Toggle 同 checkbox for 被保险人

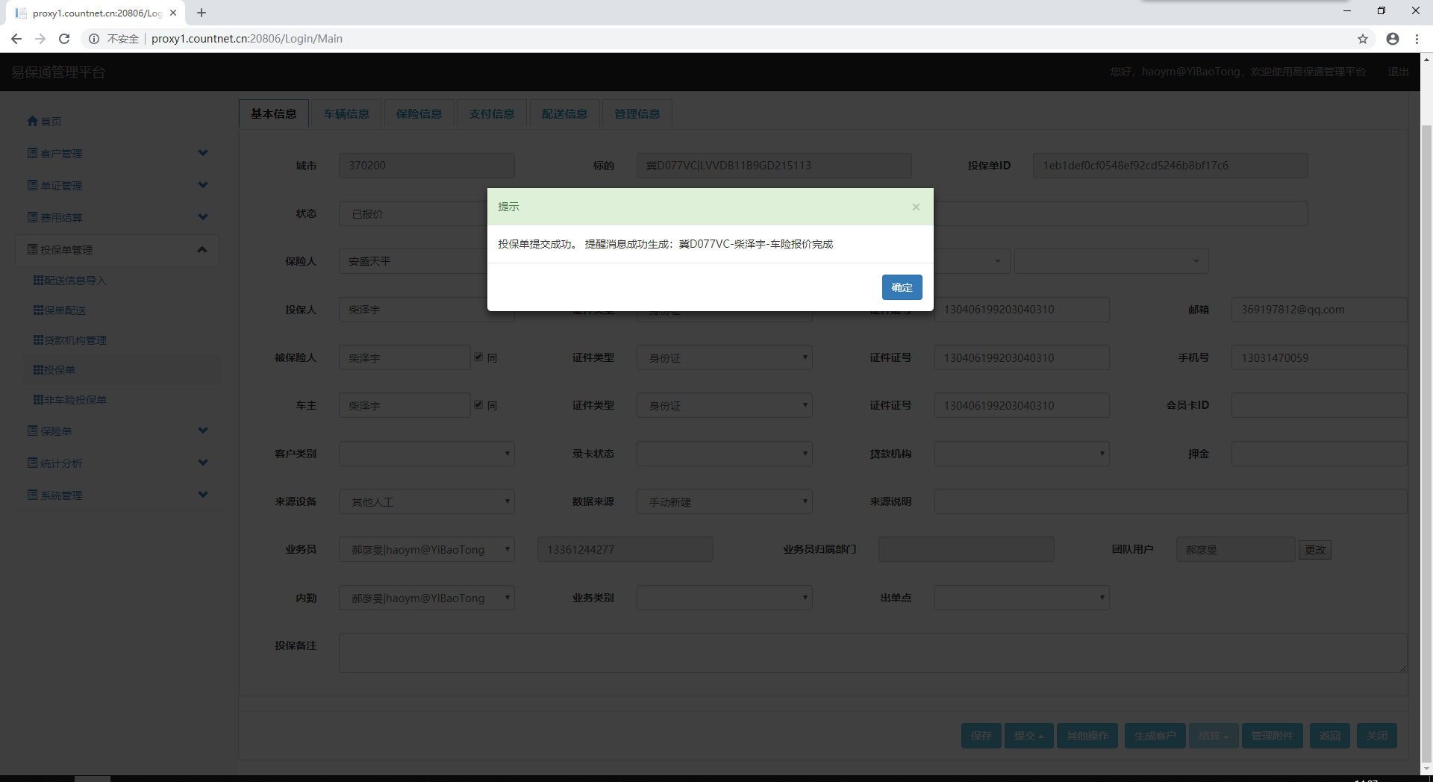point(478,357)
